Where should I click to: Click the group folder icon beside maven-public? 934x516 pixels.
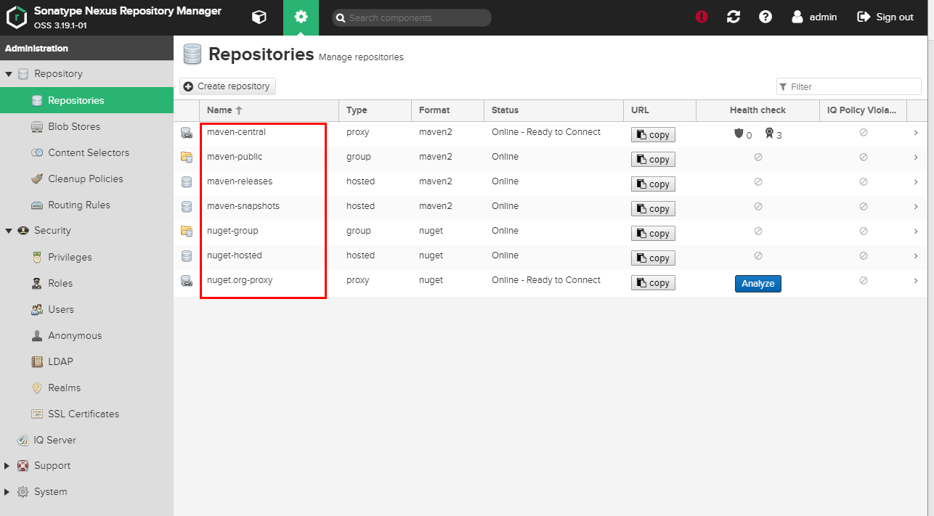[187, 157]
